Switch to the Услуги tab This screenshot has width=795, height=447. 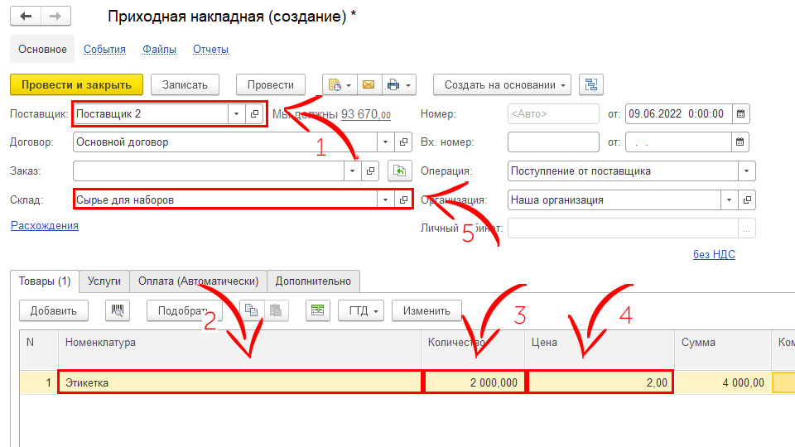point(104,281)
